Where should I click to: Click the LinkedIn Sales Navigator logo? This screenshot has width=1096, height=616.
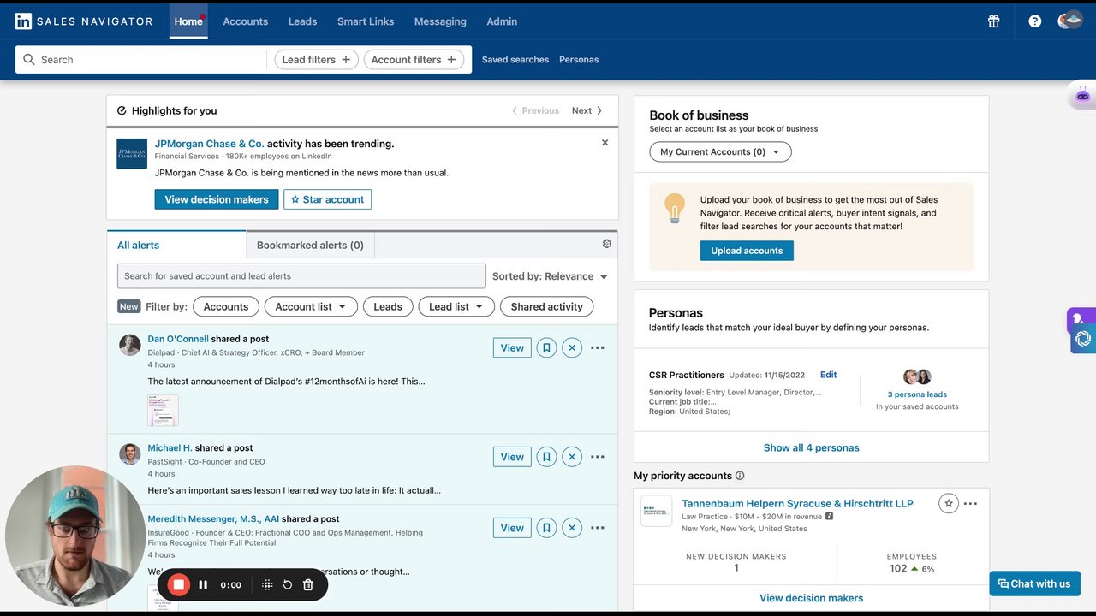point(83,21)
